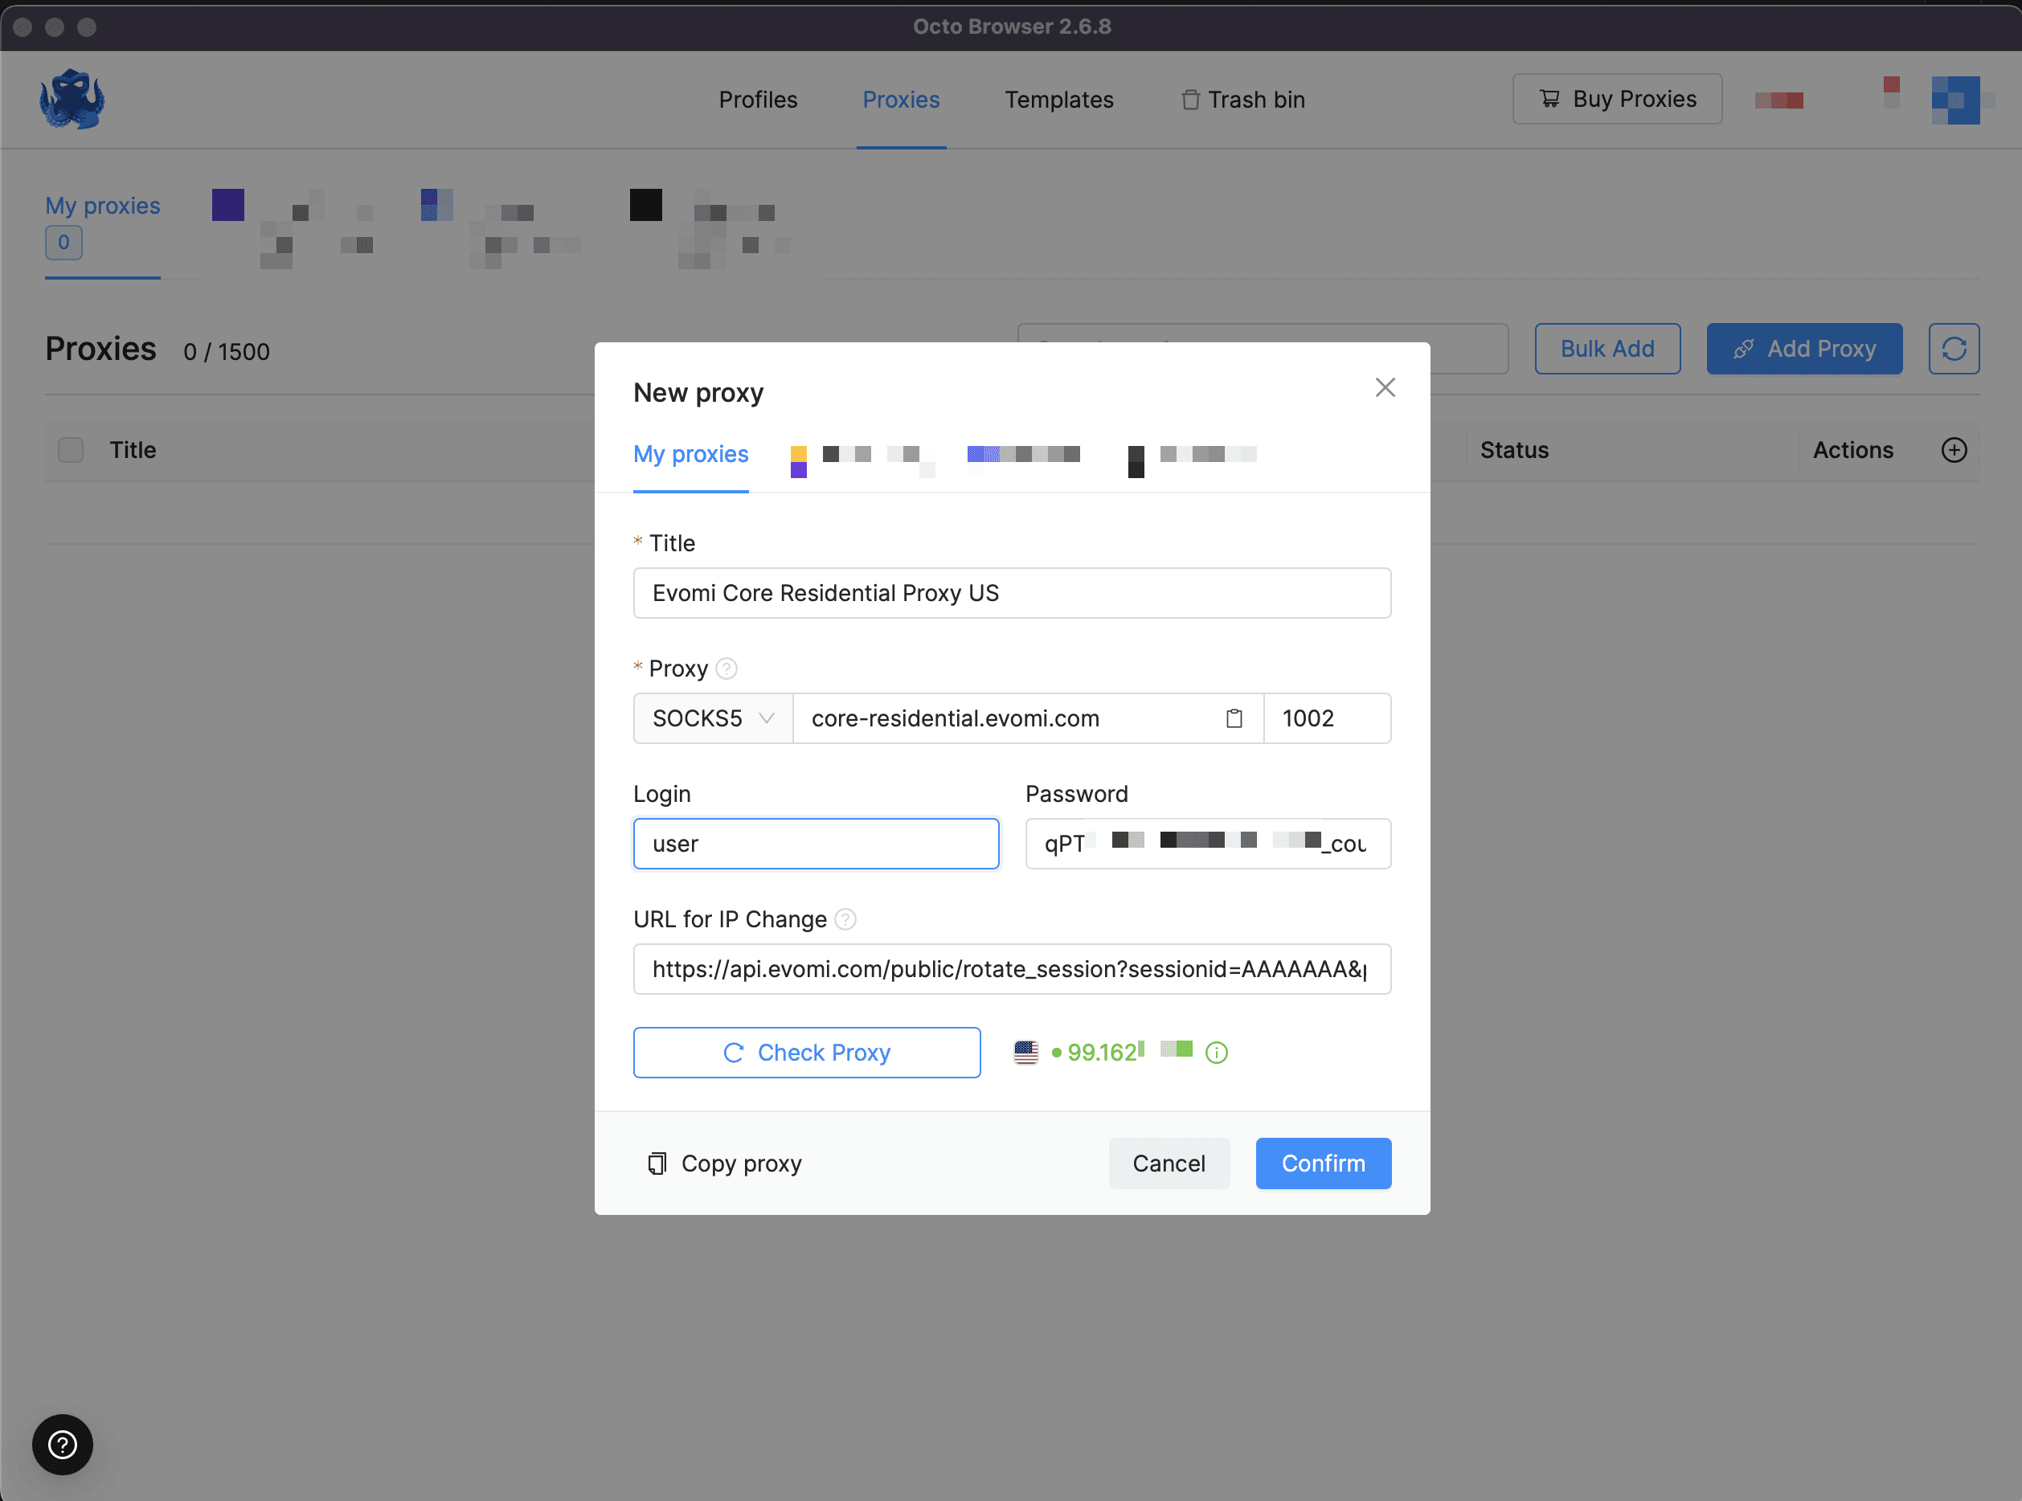2022x1501 pixels.
Task: Click the plus circle icon next to Actions
Action: pos(1954,450)
